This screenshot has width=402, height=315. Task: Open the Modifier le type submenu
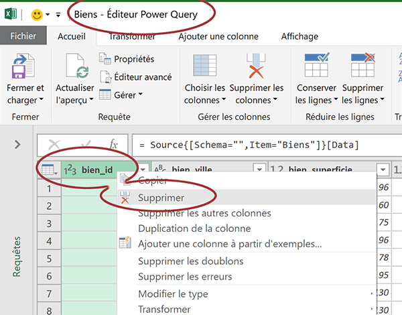click(247, 294)
